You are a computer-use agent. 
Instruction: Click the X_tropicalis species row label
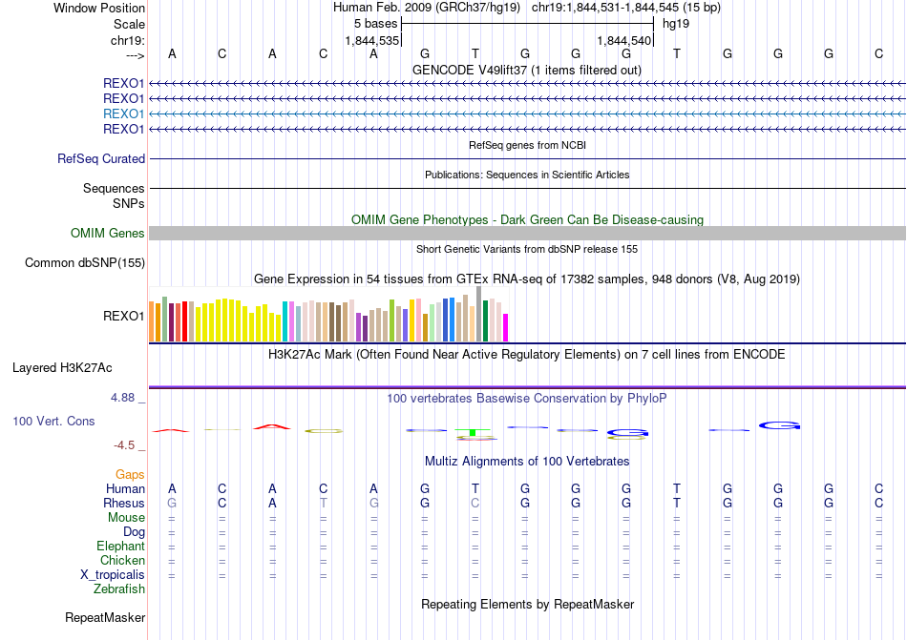(x=113, y=575)
